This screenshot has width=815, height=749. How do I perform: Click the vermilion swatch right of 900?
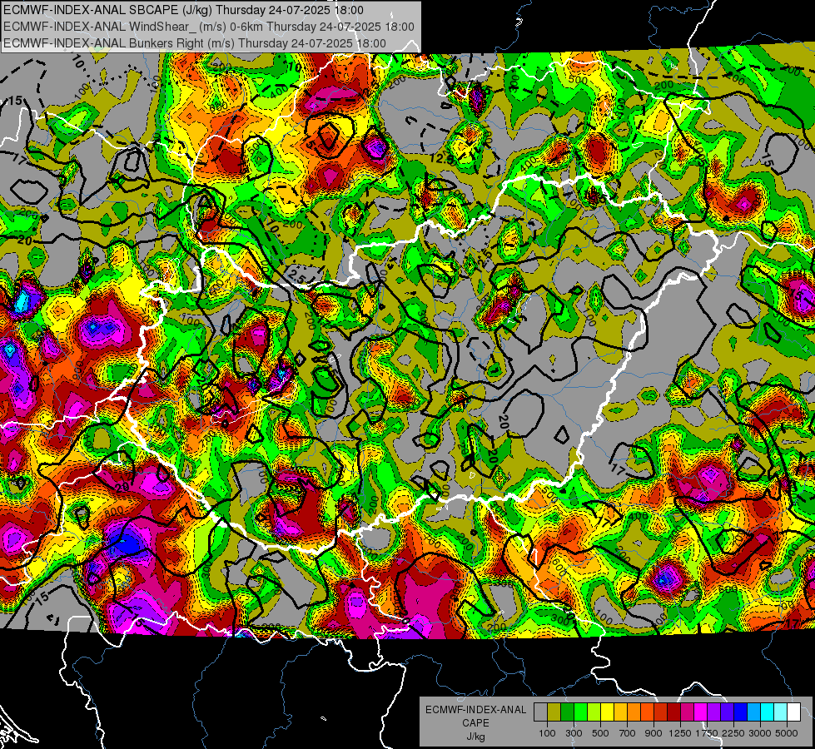[661, 712]
